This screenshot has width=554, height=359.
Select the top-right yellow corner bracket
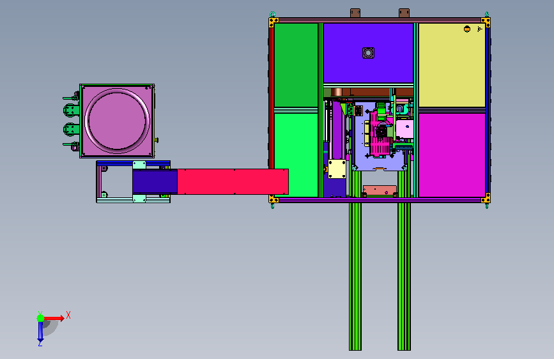pyautogui.click(x=486, y=22)
